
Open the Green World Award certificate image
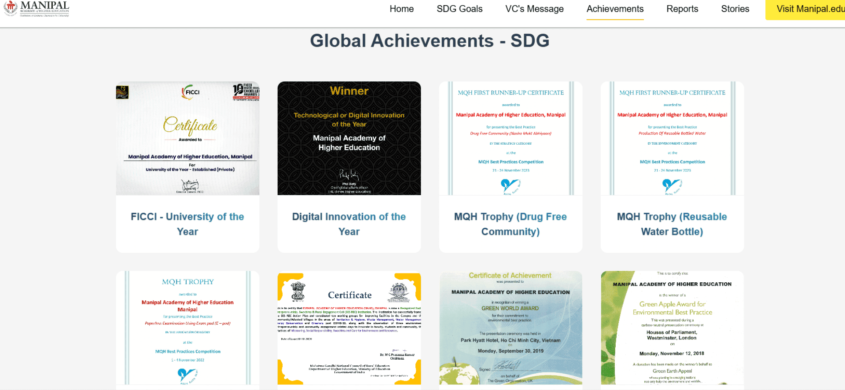511,328
